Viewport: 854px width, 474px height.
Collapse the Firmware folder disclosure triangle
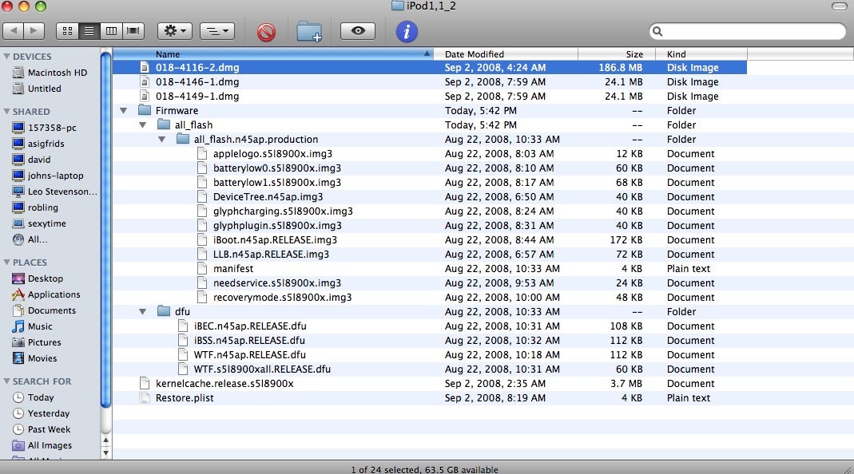pos(124,110)
